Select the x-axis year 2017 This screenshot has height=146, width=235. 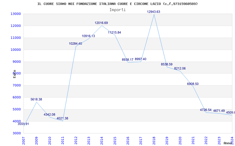(x=141, y=140)
